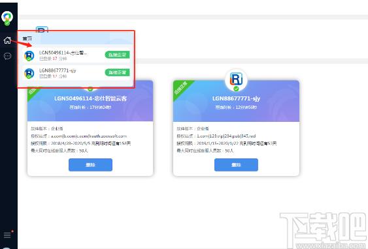Click online duration text on LGN88677771-sjy card

coord(236,107)
